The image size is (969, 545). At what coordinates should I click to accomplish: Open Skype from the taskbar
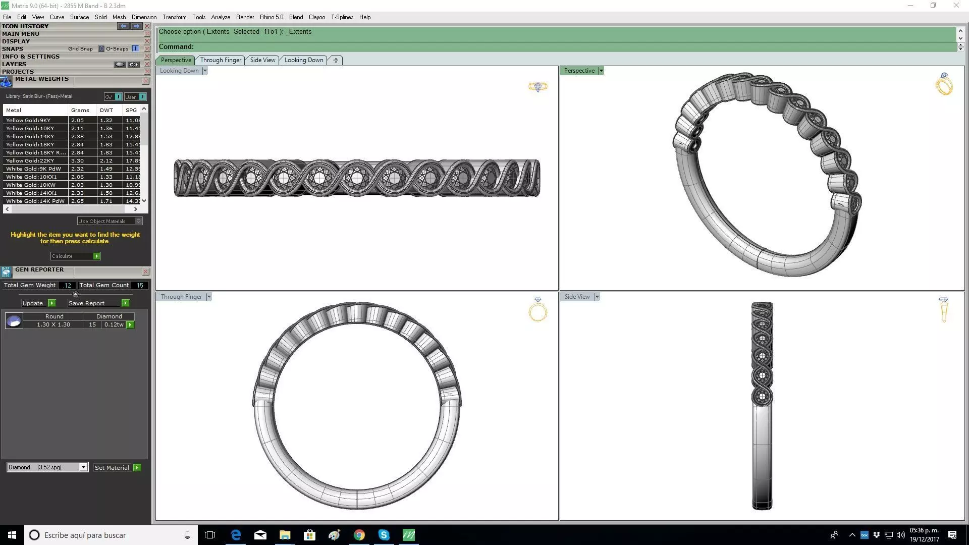[384, 535]
